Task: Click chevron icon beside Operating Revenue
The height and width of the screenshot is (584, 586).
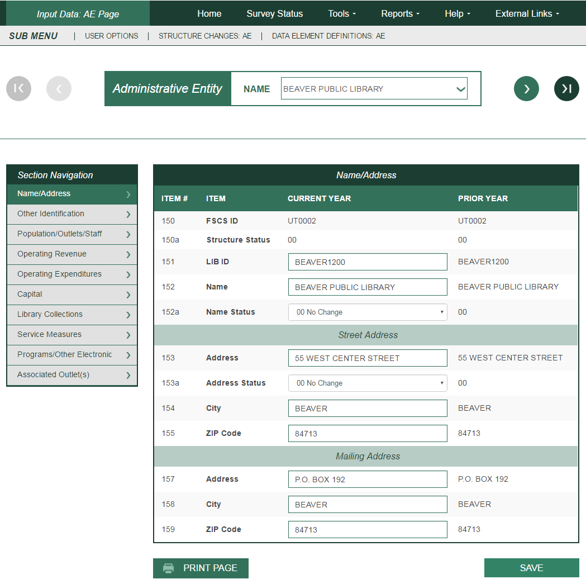Action: coord(128,254)
